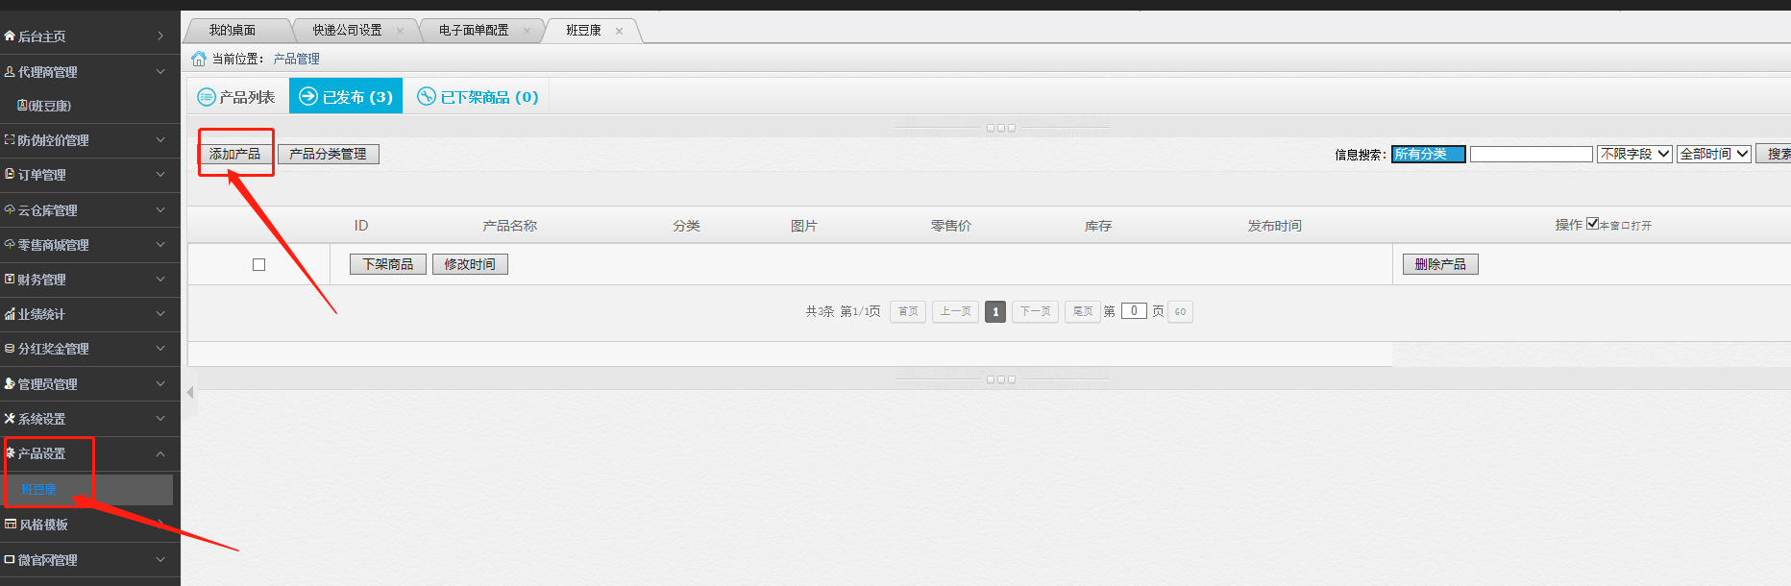
Task: Collapse the 产品设置 menu chevron
Action: (160, 453)
